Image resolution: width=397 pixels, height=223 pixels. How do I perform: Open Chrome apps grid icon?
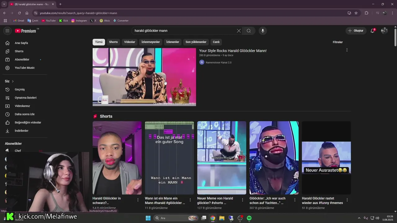pos(5,21)
